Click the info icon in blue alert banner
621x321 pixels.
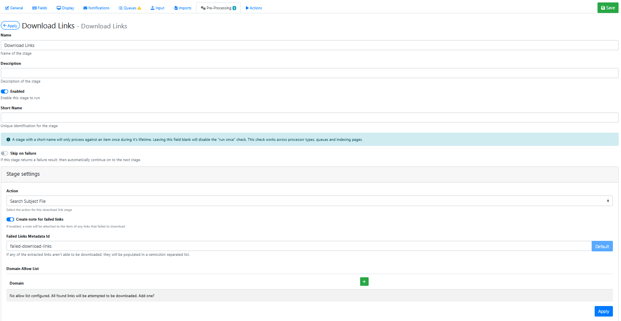(x=9, y=140)
